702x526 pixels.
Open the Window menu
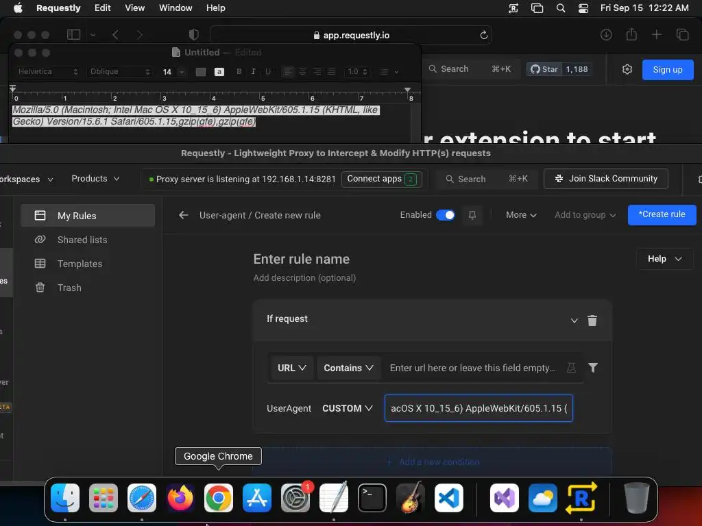(x=175, y=8)
